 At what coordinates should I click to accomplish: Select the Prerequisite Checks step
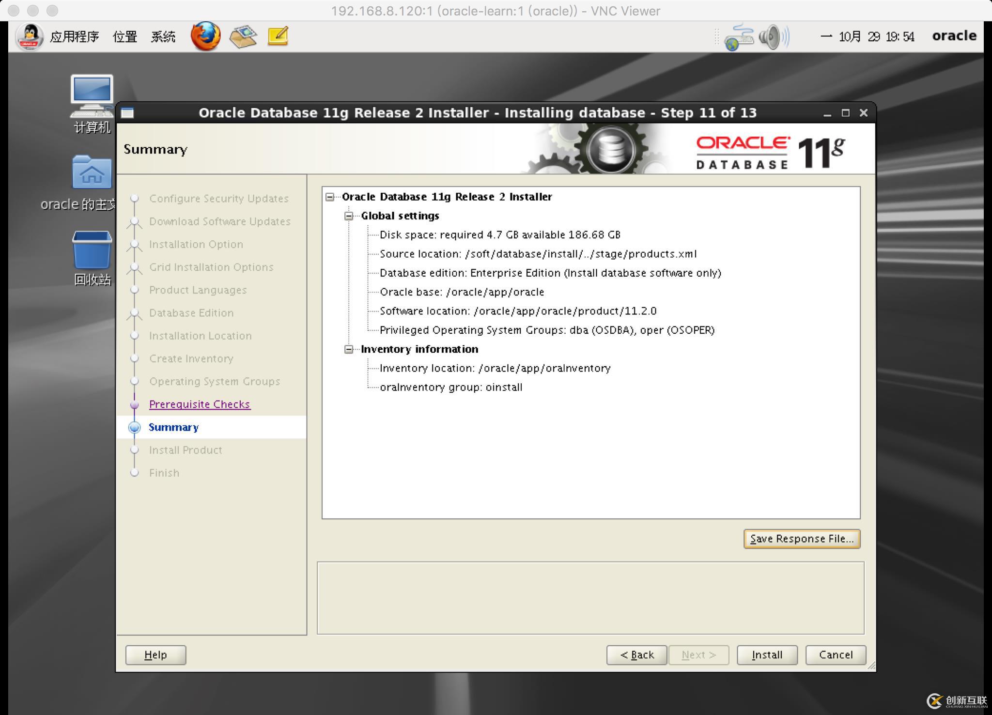[199, 403]
